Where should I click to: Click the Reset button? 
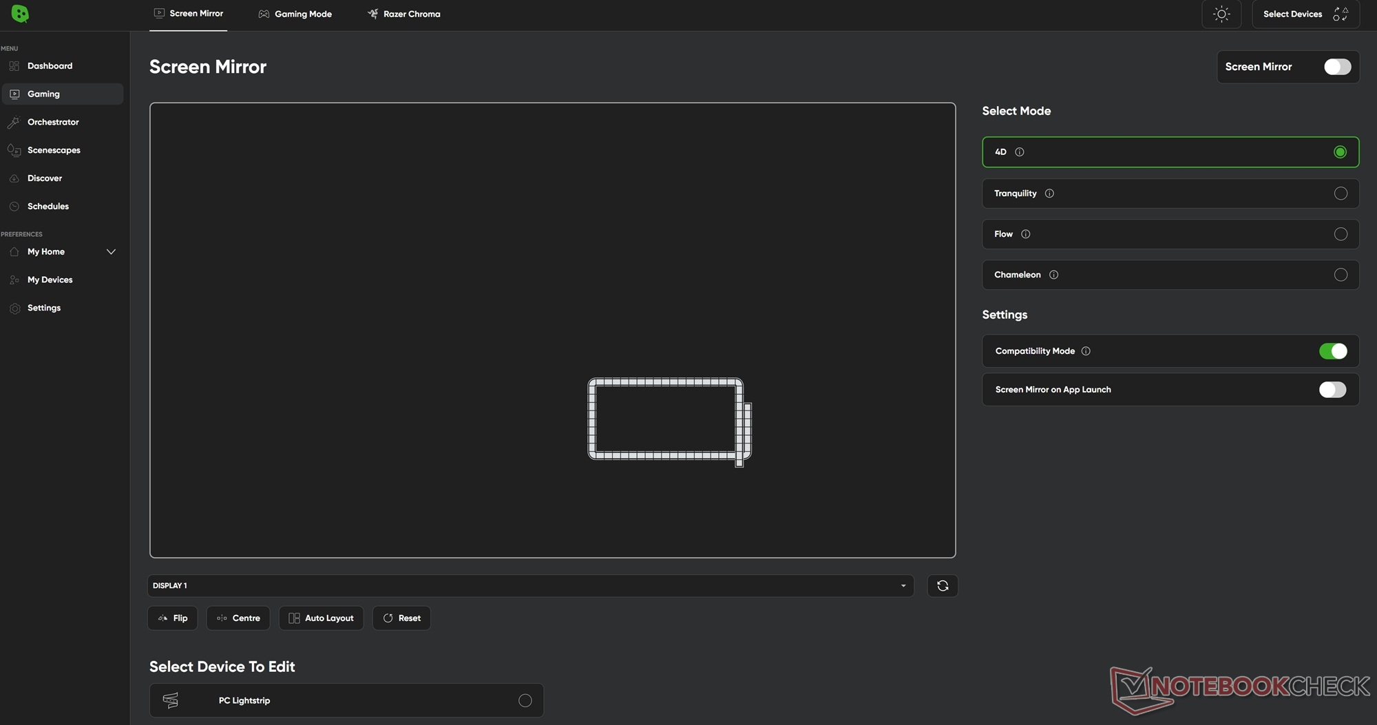401,618
